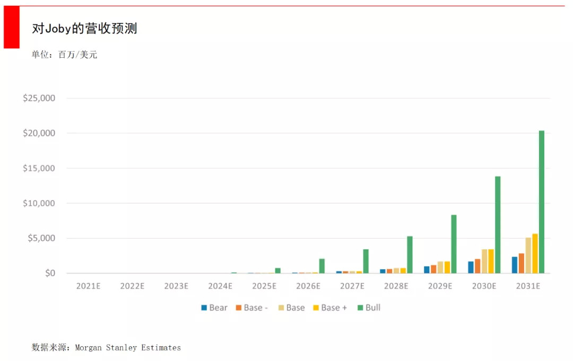Click the green Bull bar for 2026E
573x361 pixels.
coord(322,266)
